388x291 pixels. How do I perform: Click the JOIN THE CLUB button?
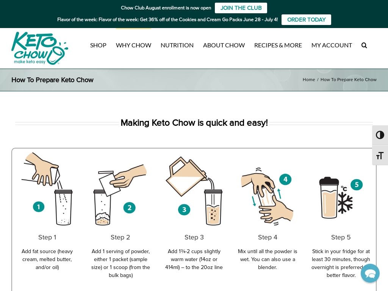tap(241, 8)
